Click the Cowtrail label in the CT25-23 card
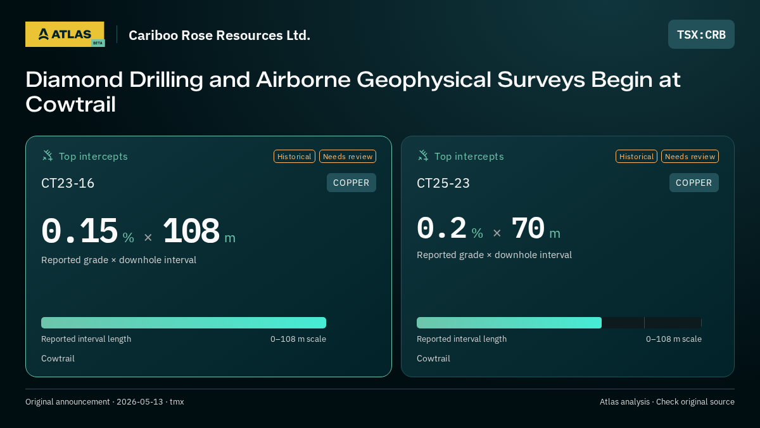The width and height of the screenshot is (760, 428). [433, 359]
